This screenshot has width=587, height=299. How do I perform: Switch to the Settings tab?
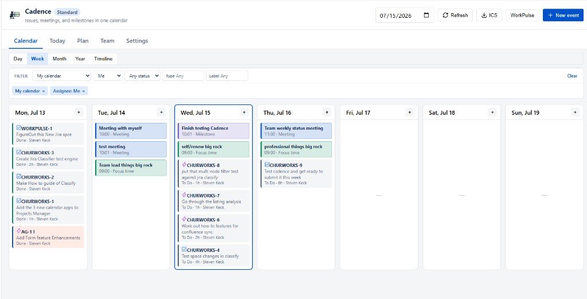tap(137, 41)
